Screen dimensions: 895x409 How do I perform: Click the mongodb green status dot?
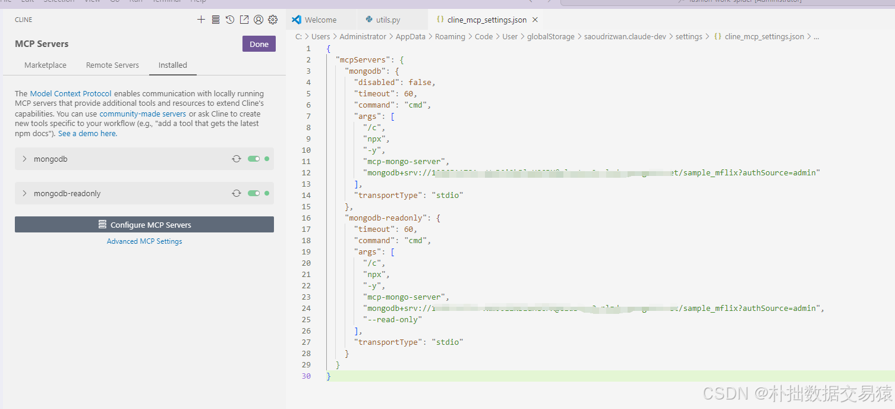tap(267, 159)
